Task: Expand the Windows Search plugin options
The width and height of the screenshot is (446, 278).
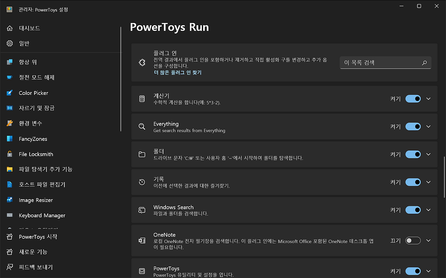Action: (428, 210)
